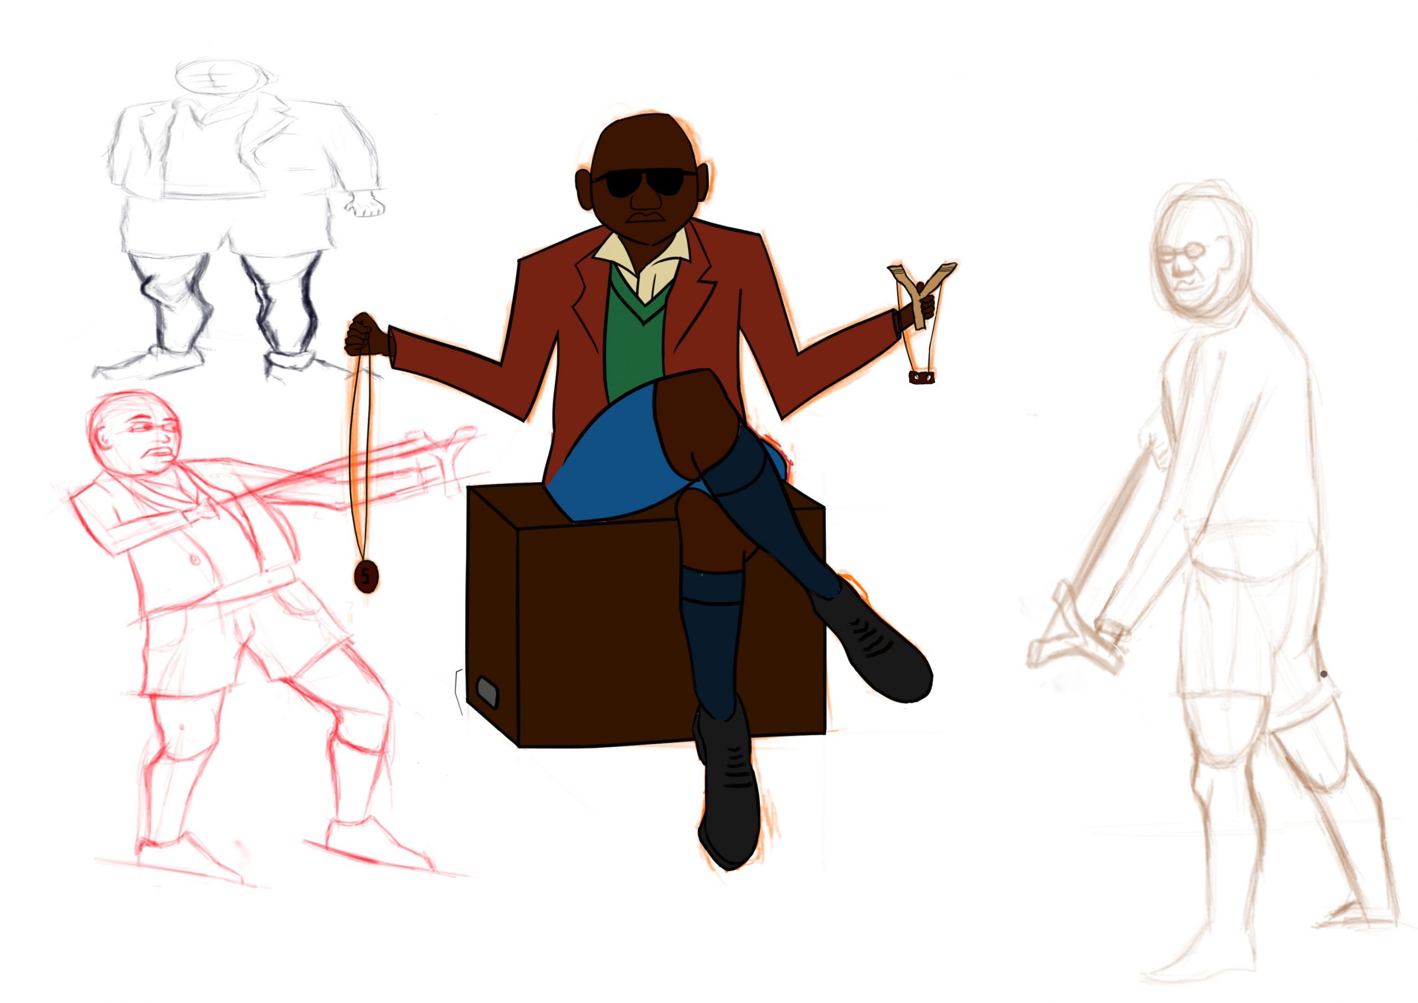Click the grey pencil sketch's oval head

pyautogui.click(x=216, y=76)
